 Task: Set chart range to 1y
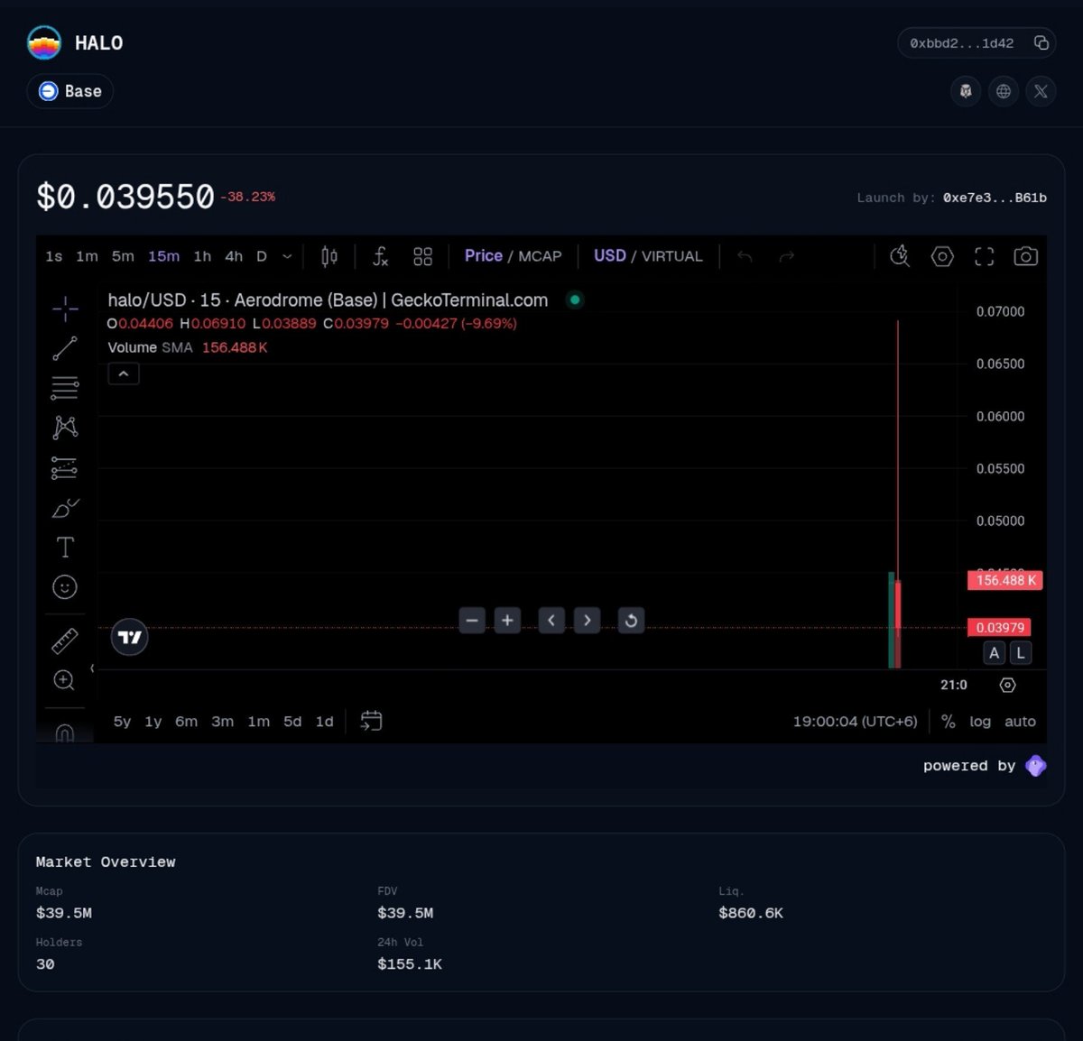click(x=153, y=721)
